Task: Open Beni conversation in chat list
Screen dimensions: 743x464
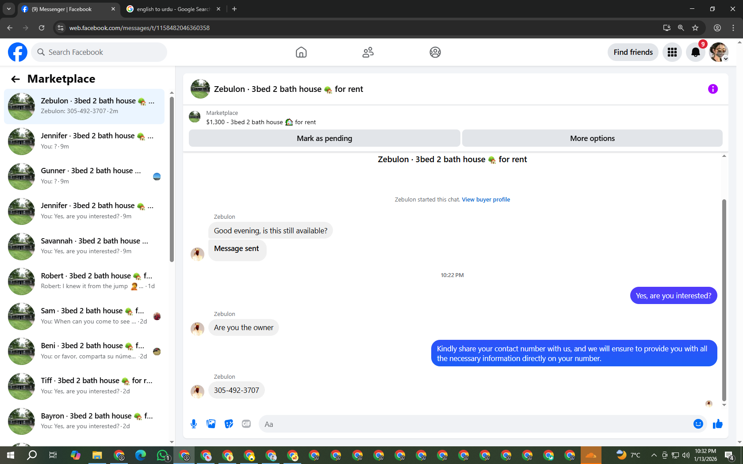Action: (x=84, y=351)
